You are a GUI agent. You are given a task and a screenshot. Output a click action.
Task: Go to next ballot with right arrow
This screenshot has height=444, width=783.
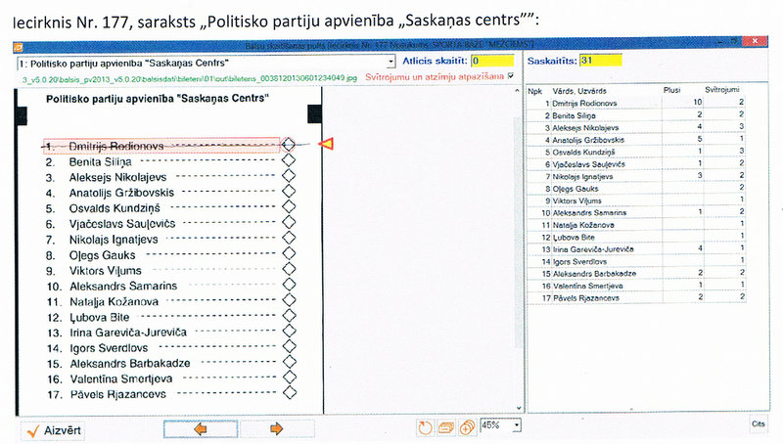pyautogui.click(x=277, y=429)
